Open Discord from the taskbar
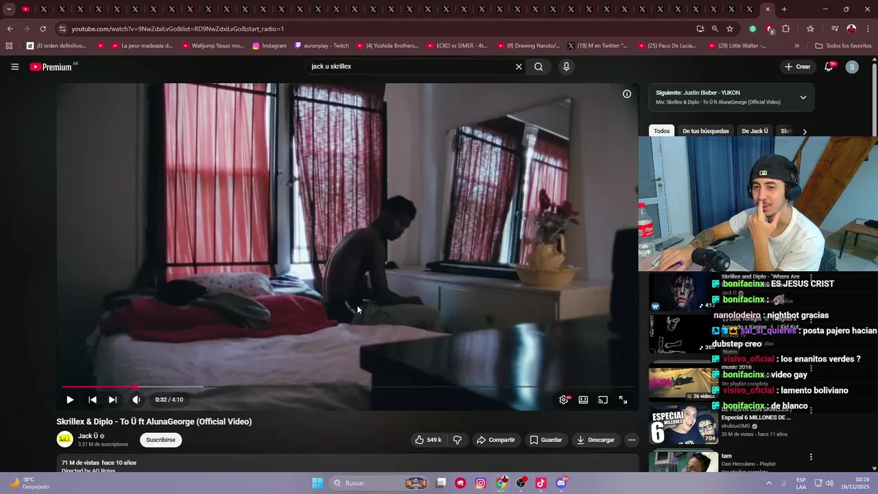The width and height of the screenshot is (878, 494). [x=561, y=483]
